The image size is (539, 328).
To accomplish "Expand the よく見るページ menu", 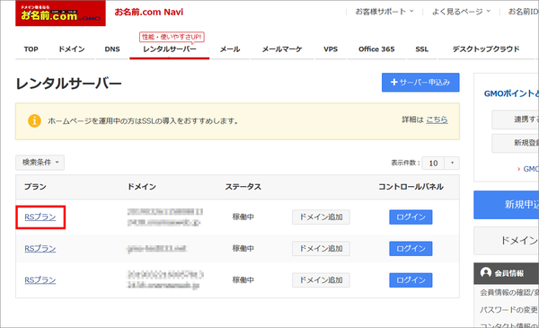I will (x=461, y=12).
